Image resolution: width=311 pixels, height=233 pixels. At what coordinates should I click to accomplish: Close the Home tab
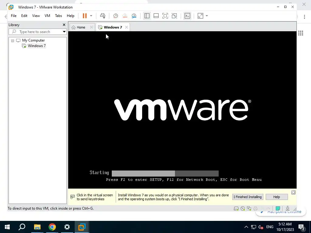coord(91,27)
